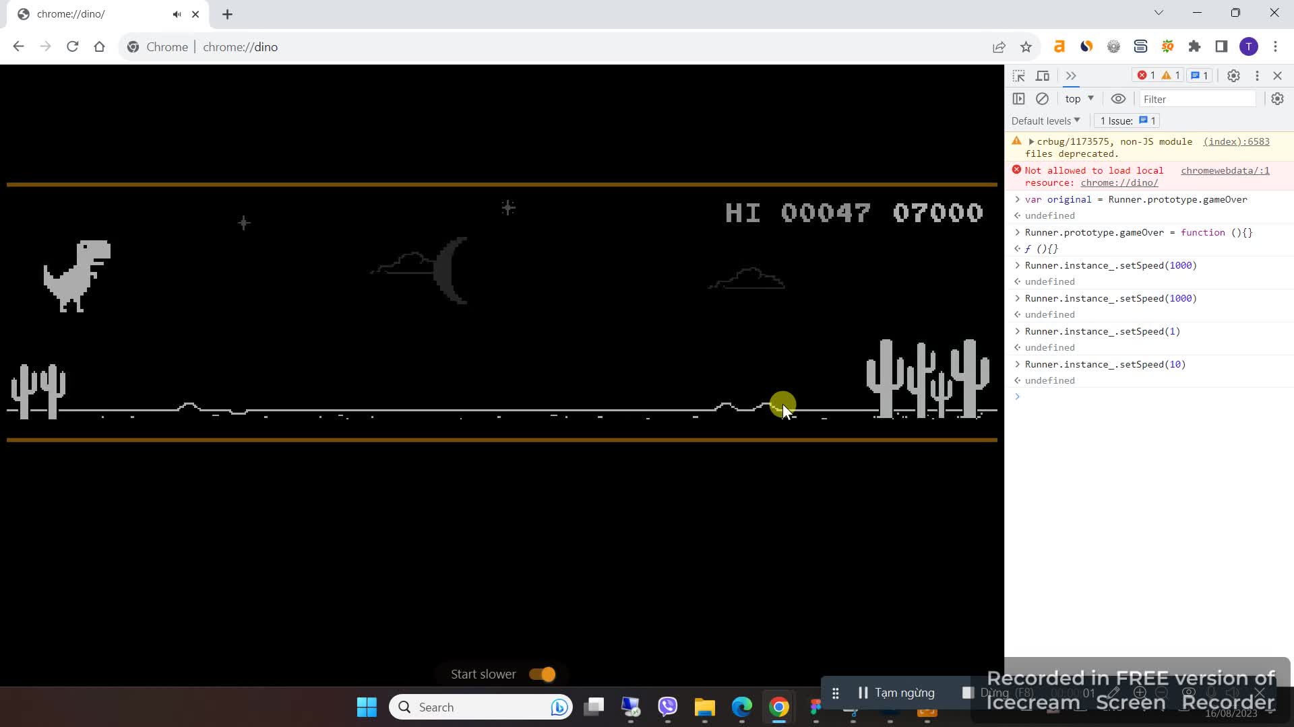Click the taskbar Search box
This screenshot has width=1294, height=727.
point(481,707)
